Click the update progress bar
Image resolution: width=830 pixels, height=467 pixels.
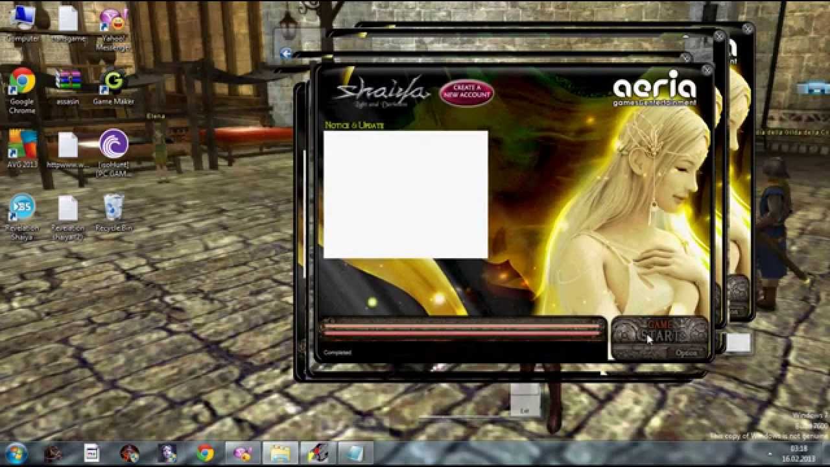[x=463, y=330]
